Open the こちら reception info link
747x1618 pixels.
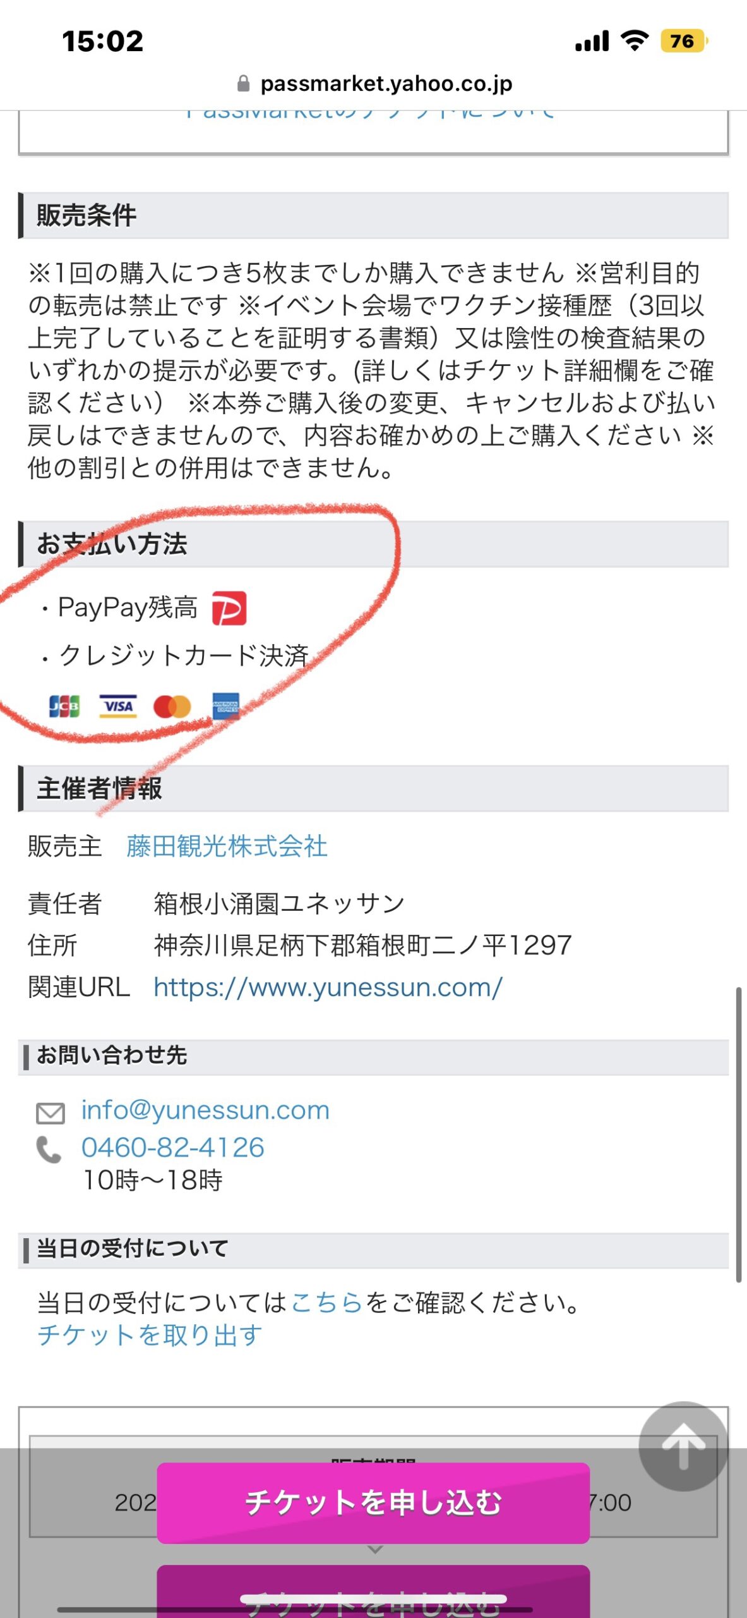(x=326, y=1303)
